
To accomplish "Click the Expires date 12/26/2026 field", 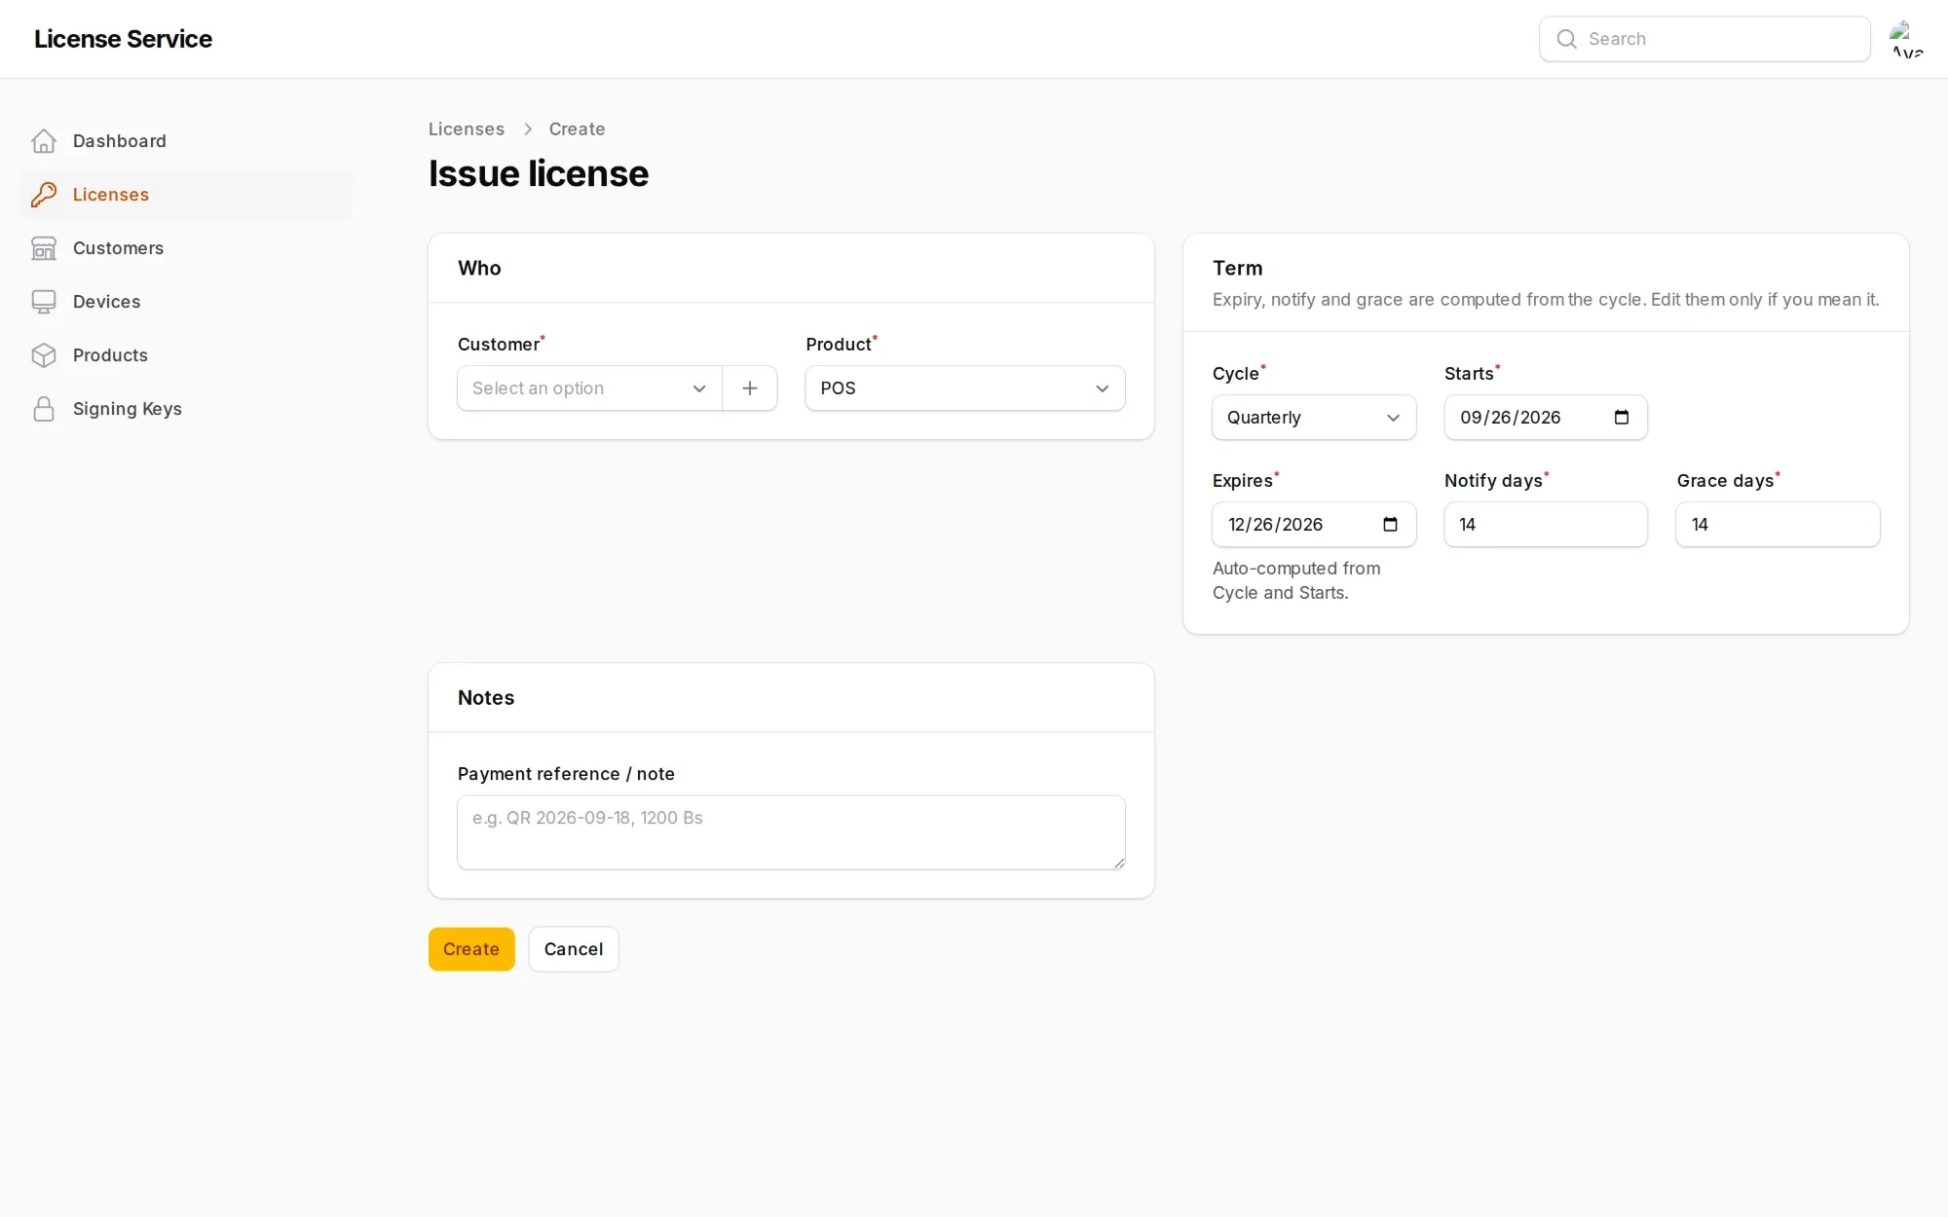I will click(1314, 525).
